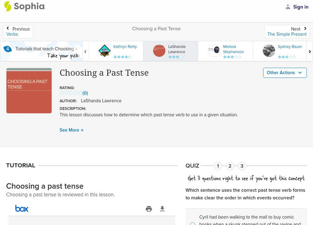This screenshot has height=225, width=313.
Task: Click Sydney Bauer's avatar icon
Action: (x=269, y=51)
